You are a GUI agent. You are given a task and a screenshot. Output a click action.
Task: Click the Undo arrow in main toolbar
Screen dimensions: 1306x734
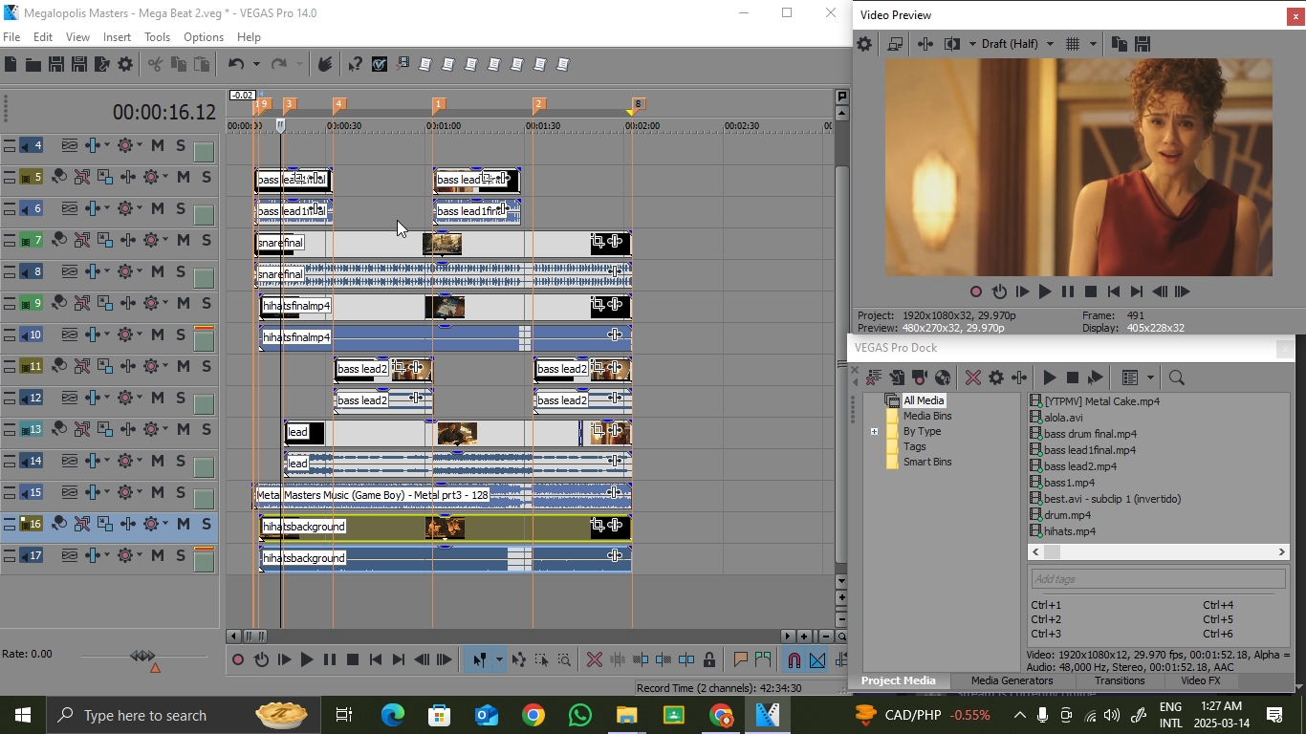click(x=235, y=64)
